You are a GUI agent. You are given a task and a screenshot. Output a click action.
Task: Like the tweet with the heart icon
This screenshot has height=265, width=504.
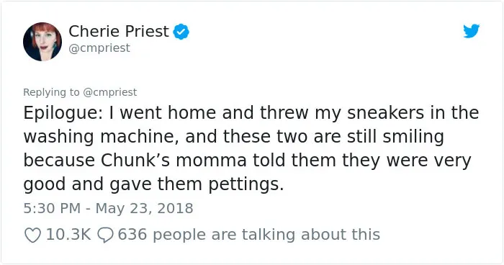33,235
